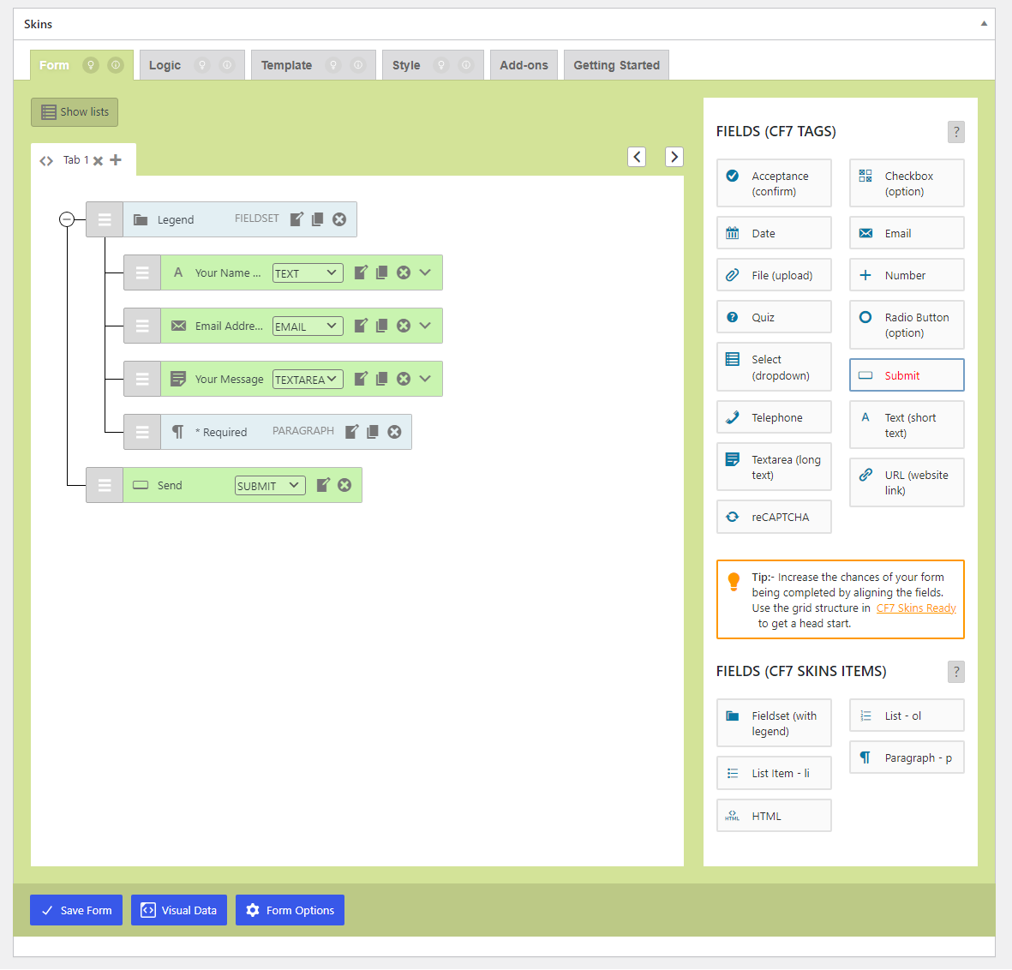Collapse the Legend fieldset tree node
Viewport: 1012px width, 970px height.
tap(67, 219)
